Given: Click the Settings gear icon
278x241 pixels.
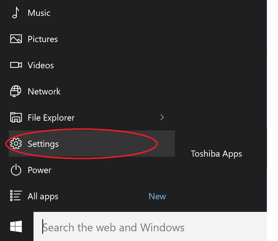Looking at the screenshot, I should pyautogui.click(x=16, y=144).
